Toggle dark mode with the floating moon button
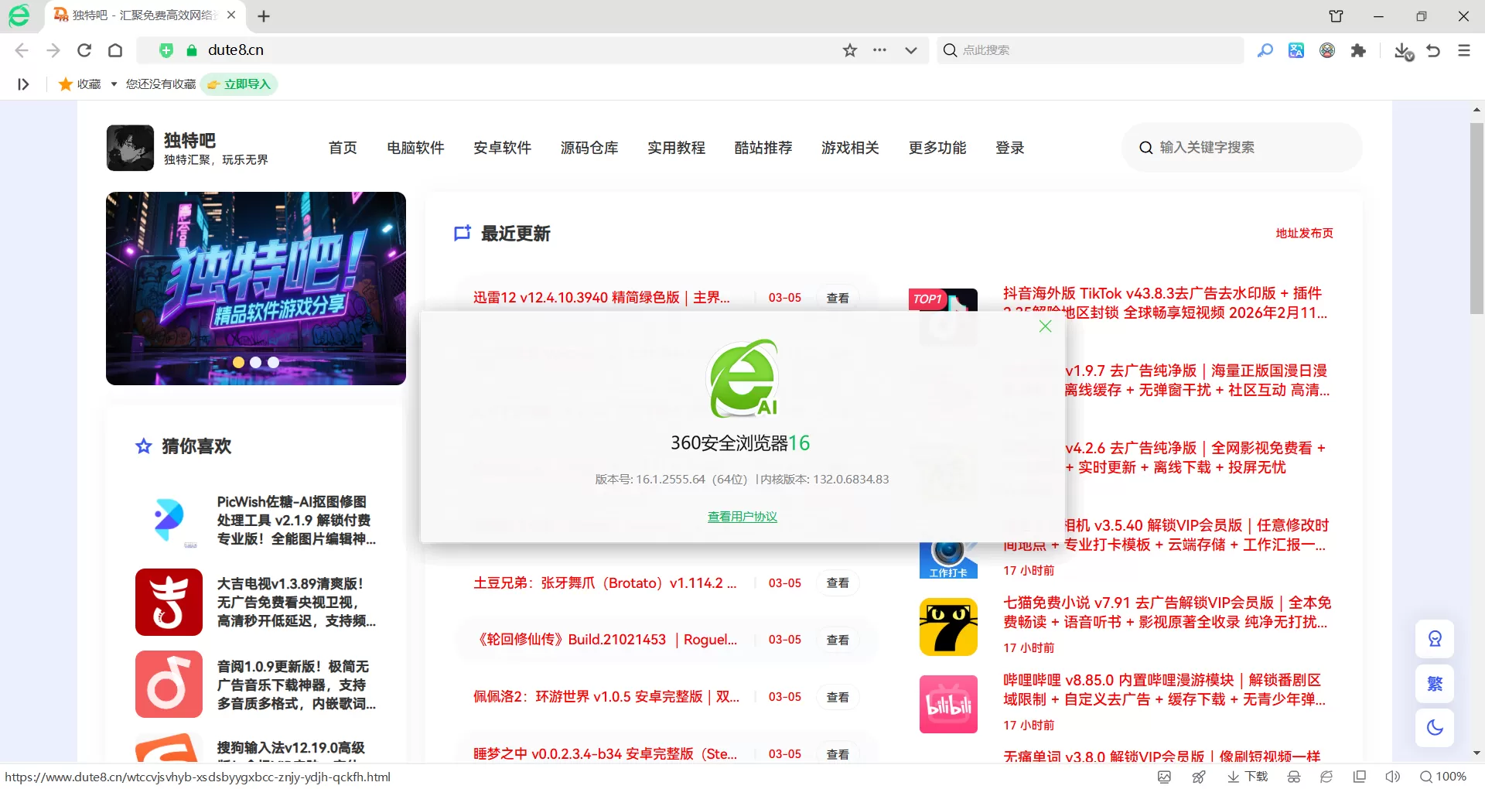 click(1435, 727)
